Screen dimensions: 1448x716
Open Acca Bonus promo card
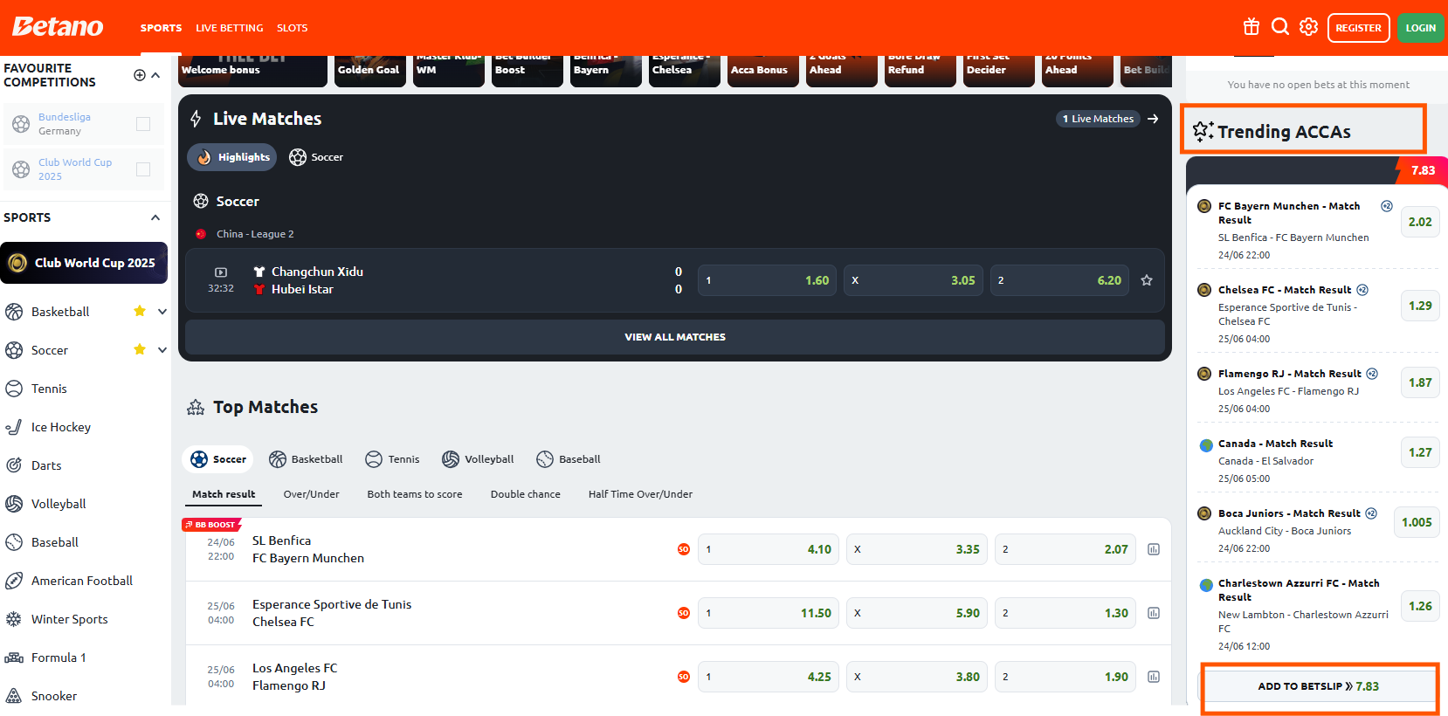click(763, 70)
